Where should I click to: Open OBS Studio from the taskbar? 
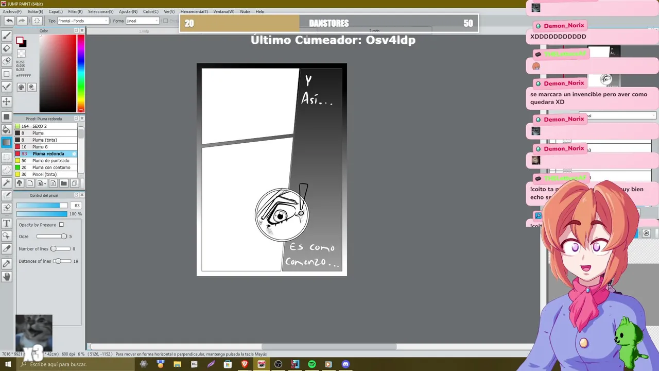click(x=278, y=364)
